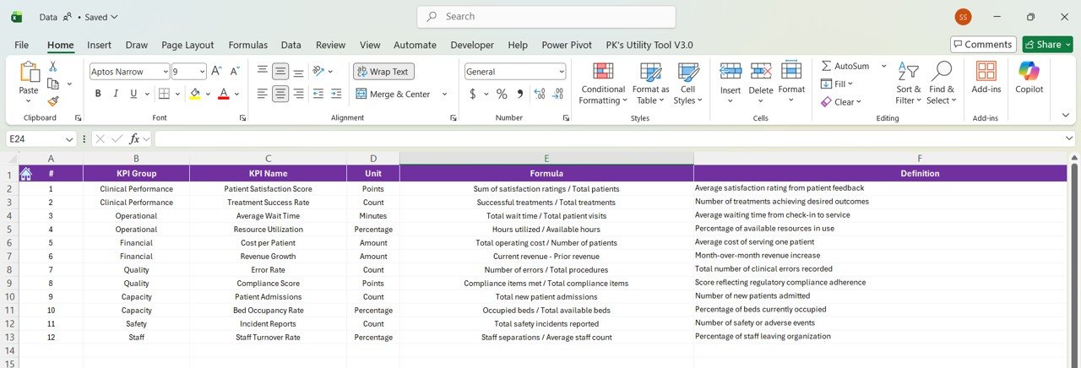
Task: Click the home icon in cell A1
Action: coord(25,174)
